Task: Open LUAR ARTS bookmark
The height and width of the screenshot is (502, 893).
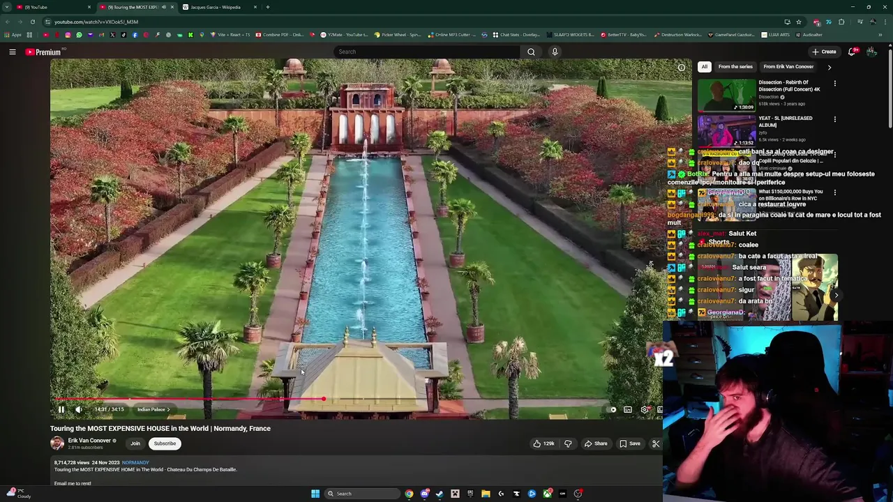Action: 776,35
